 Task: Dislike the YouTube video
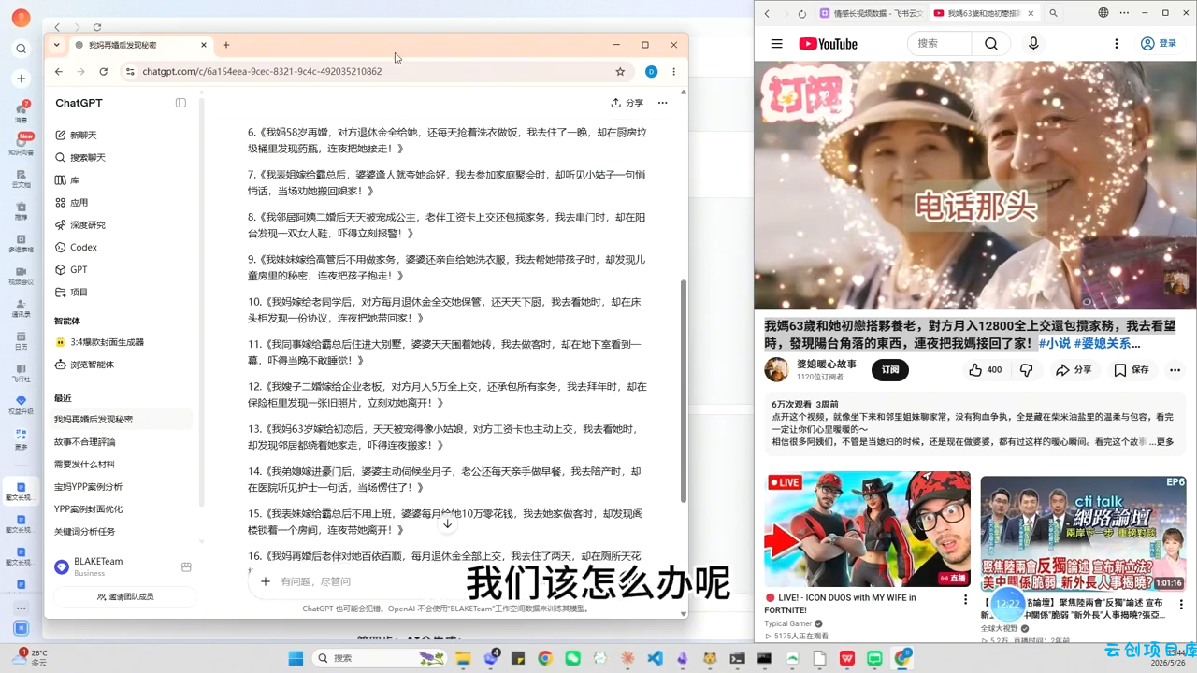(x=1026, y=370)
